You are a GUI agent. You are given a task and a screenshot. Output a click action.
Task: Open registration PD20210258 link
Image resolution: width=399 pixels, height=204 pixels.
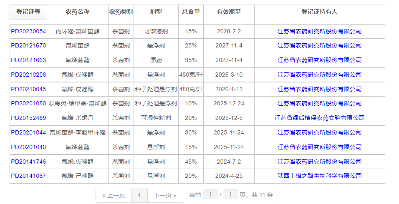tap(28, 75)
